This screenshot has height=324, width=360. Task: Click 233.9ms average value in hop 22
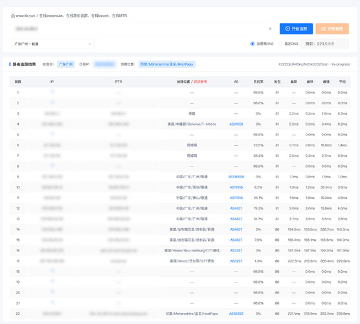coord(343,314)
